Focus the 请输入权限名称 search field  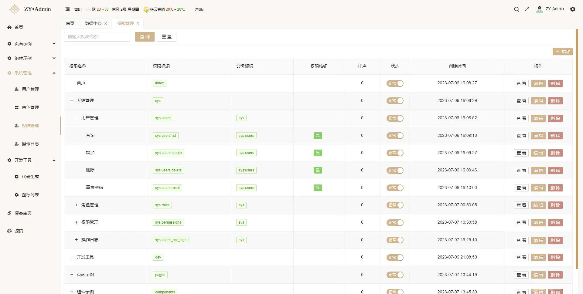coord(97,37)
